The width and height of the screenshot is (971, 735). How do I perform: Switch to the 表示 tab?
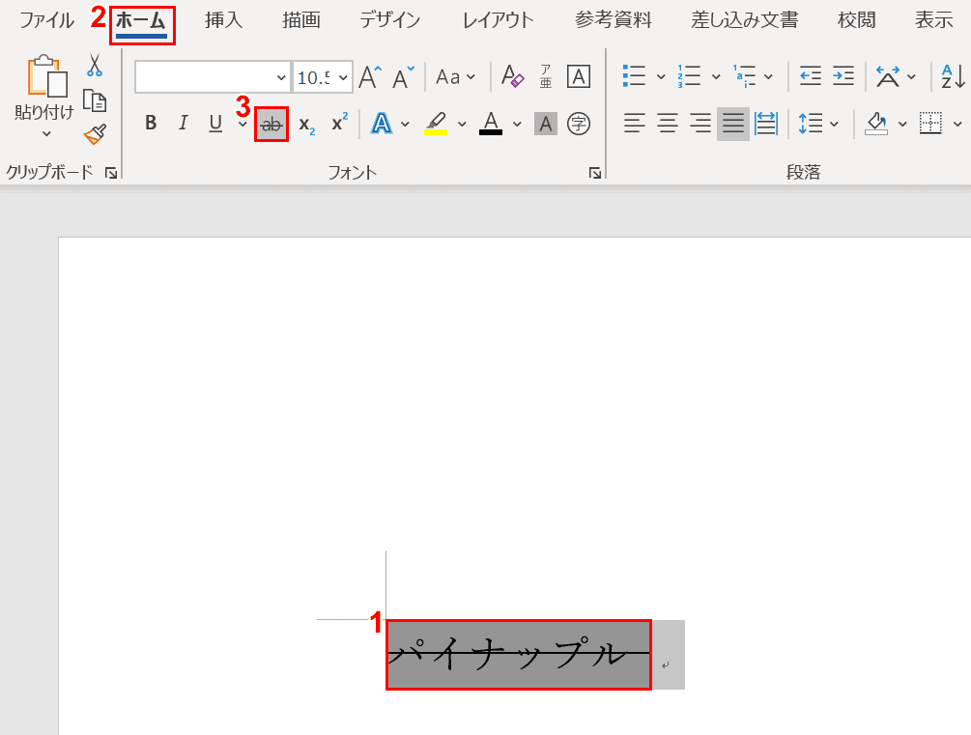pyautogui.click(x=934, y=20)
